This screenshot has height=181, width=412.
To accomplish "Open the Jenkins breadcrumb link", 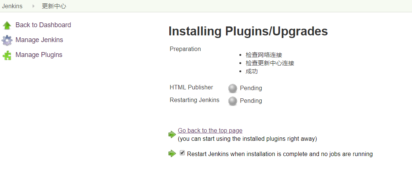I will (12, 6).
